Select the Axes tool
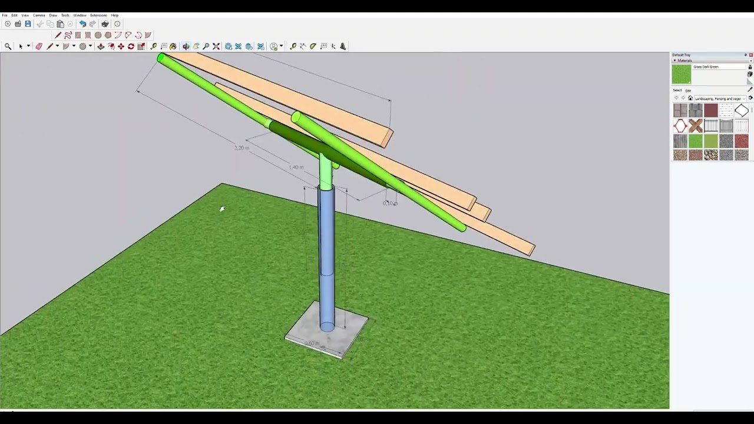The width and height of the screenshot is (754, 424). point(333,46)
